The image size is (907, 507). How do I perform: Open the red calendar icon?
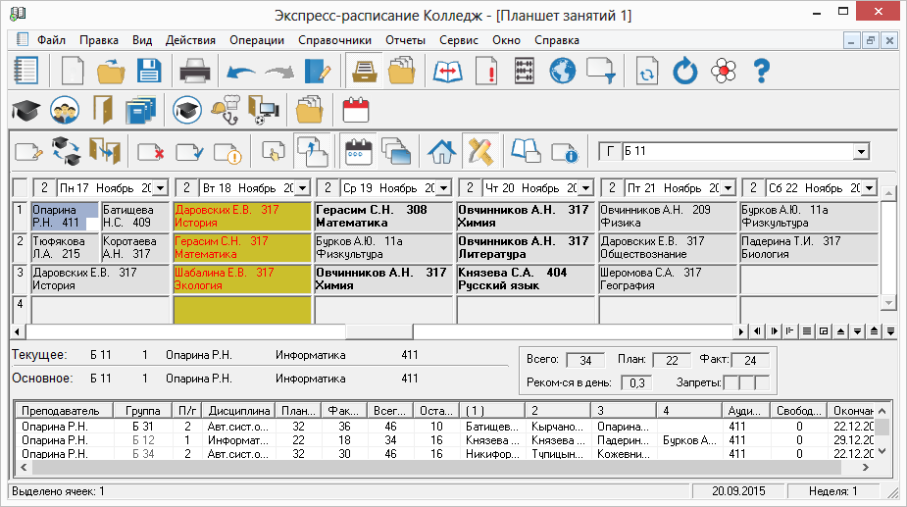[x=354, y=108]
